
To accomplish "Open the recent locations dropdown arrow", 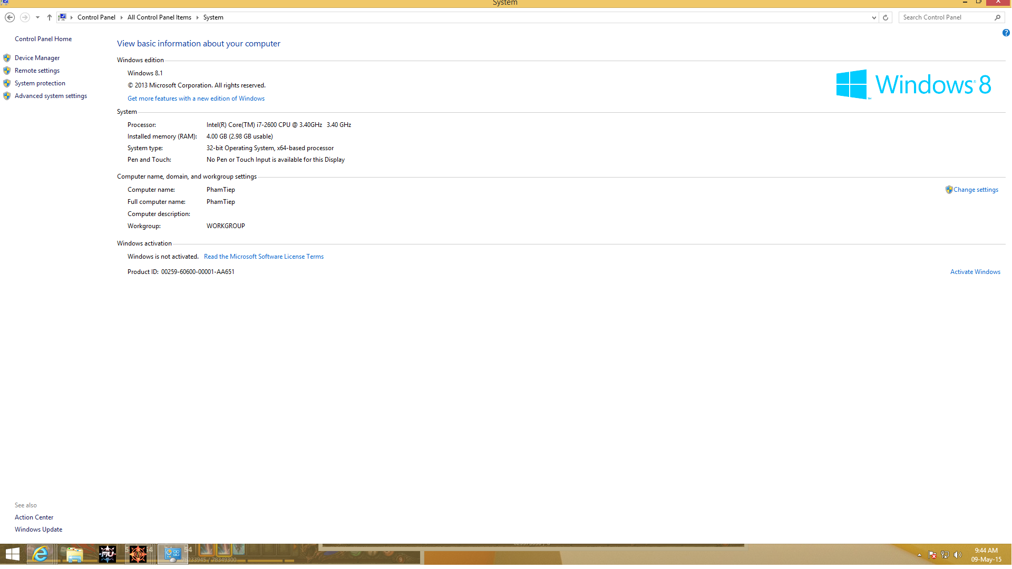I will (x=37, y=17).
